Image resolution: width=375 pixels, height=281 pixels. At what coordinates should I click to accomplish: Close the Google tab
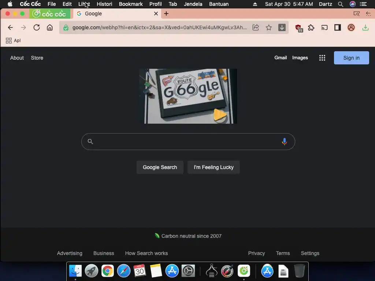tap(156, 14)
